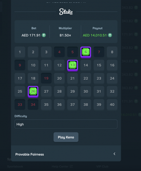
Task: Click the Play Keno button
Action: point(66,137)
